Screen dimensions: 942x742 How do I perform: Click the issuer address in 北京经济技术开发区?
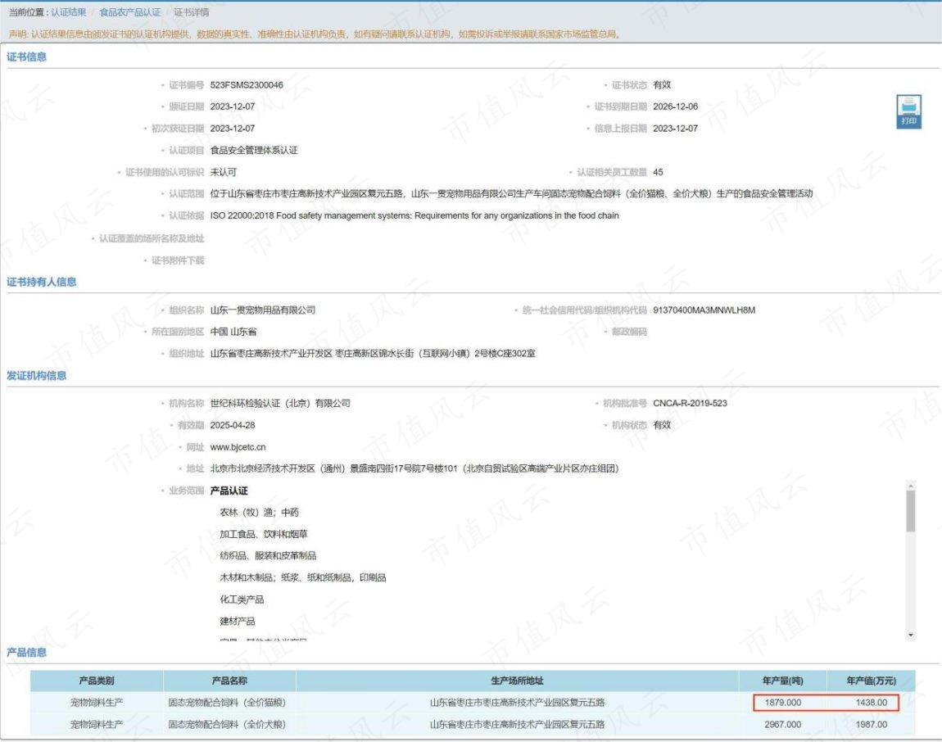(x=414, y=468)
